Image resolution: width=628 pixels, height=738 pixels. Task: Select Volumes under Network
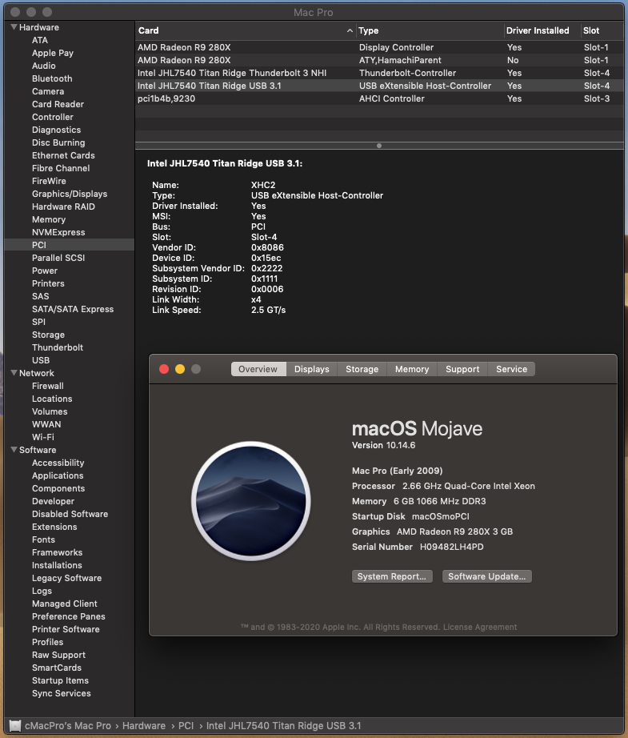tap(50, 411)
